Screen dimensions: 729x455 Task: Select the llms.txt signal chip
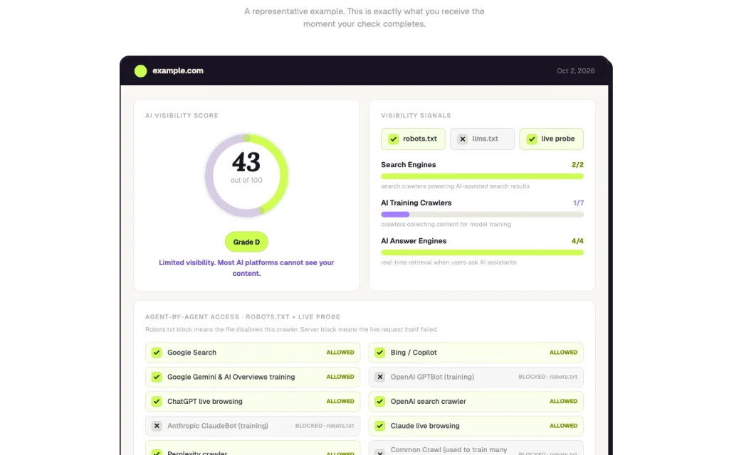click(x=482, y=139)
